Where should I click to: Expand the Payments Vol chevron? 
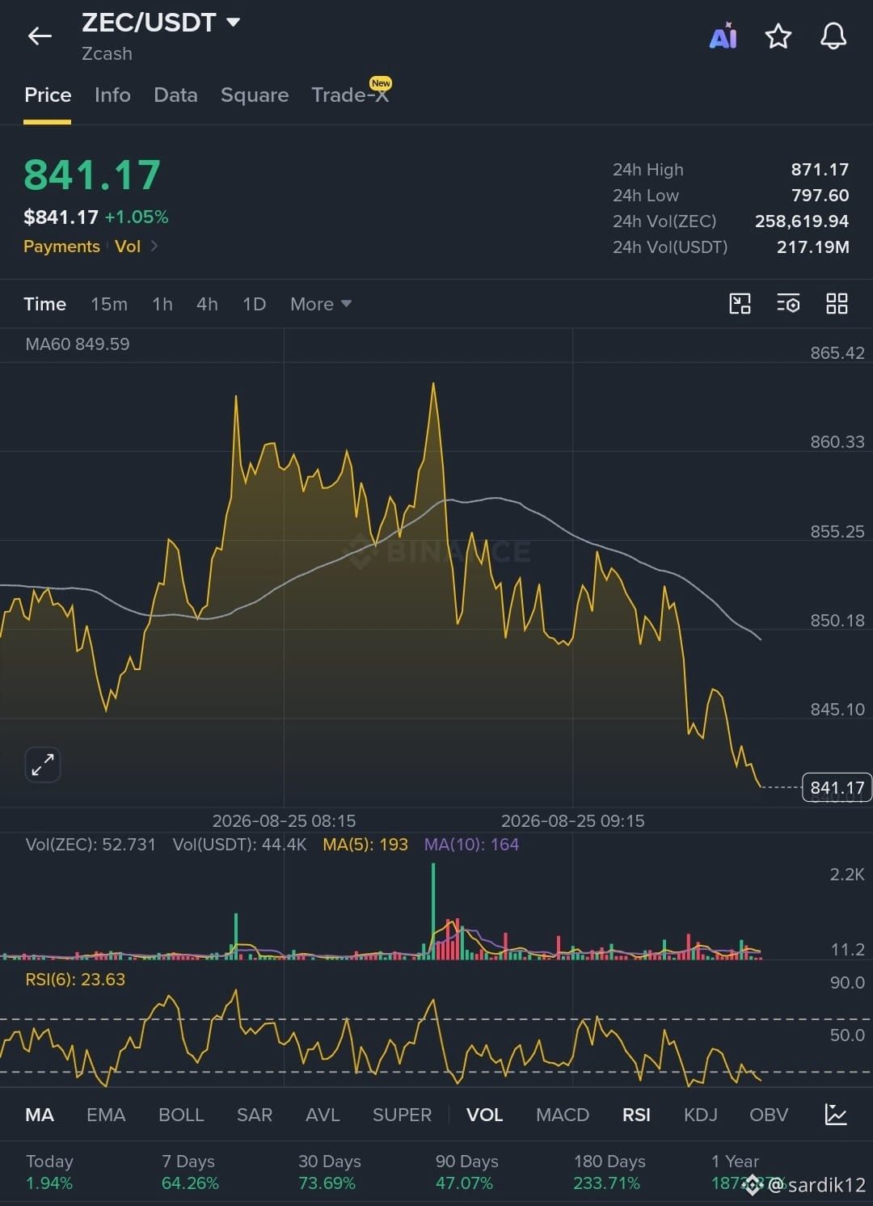point(154,246)
